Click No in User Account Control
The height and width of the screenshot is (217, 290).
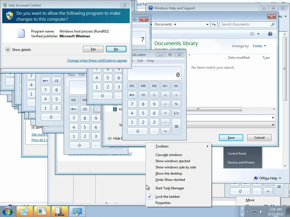(x=116, y=49)
